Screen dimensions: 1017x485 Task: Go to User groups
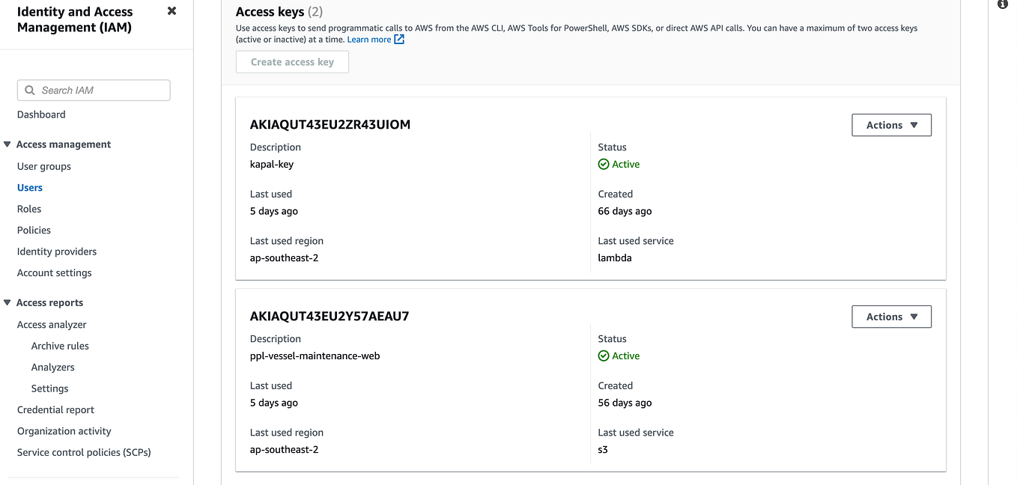tap(44, 166)
